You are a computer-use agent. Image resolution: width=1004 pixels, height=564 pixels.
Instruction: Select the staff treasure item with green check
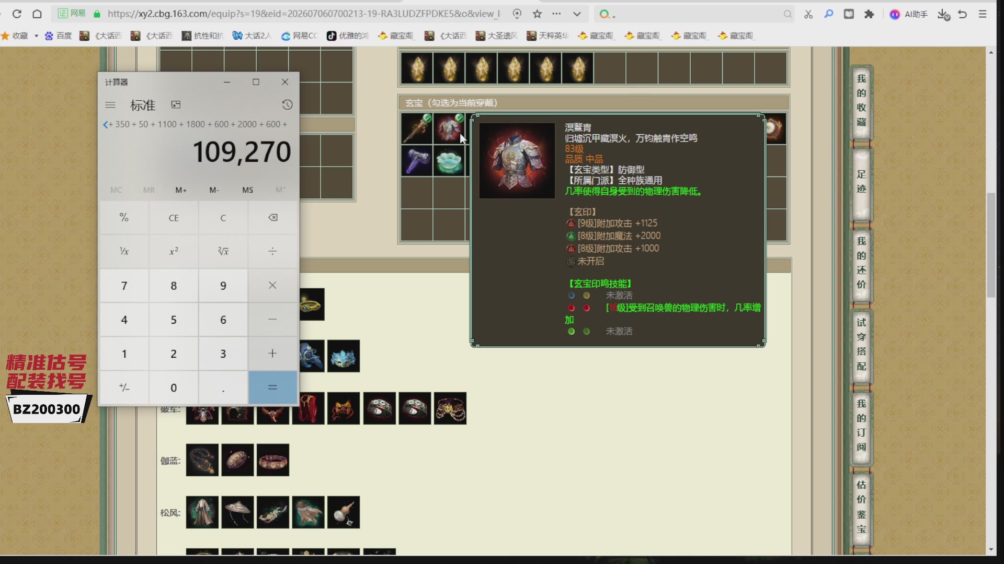pyautogui.click(x=417, y=128)
